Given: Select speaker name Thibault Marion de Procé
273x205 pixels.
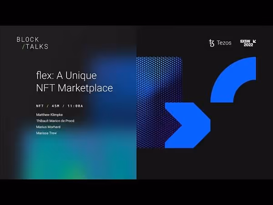Looking at the screenshot, I should [55, 121].
